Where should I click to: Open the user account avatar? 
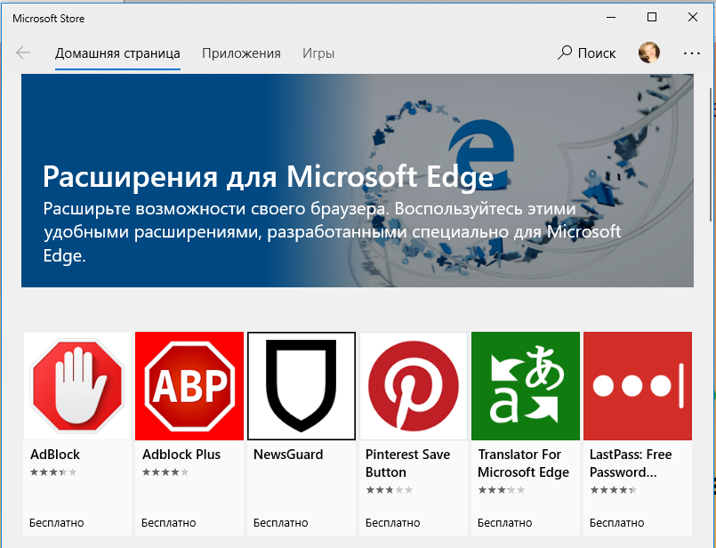tap(649, 52)
